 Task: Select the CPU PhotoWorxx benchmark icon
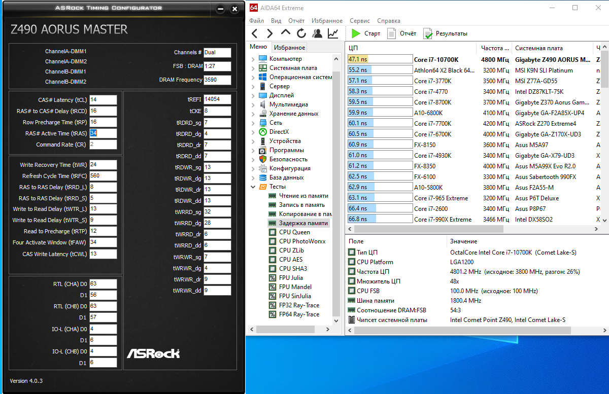click(272, 241)
